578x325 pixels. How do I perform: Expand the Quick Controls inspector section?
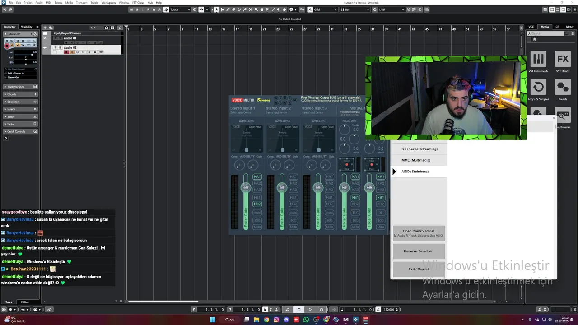click(x=21, y=131)
